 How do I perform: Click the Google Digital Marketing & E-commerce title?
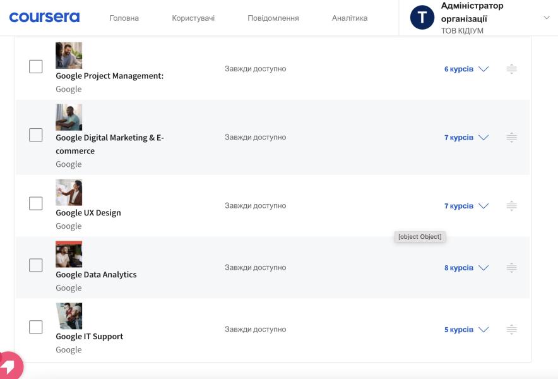110,144
